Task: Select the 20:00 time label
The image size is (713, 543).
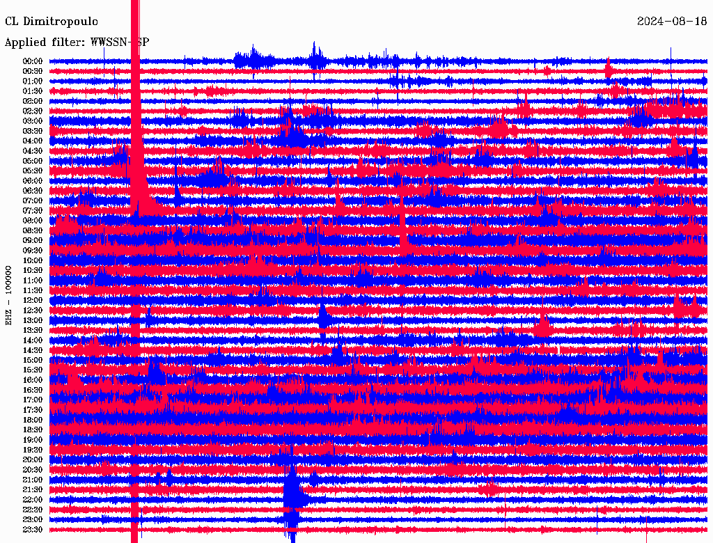Action: 33,459
